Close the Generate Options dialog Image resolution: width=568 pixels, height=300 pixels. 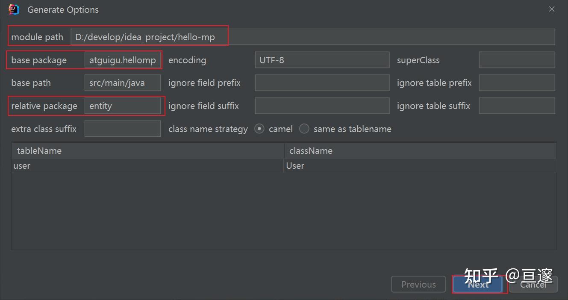point(552,9)
